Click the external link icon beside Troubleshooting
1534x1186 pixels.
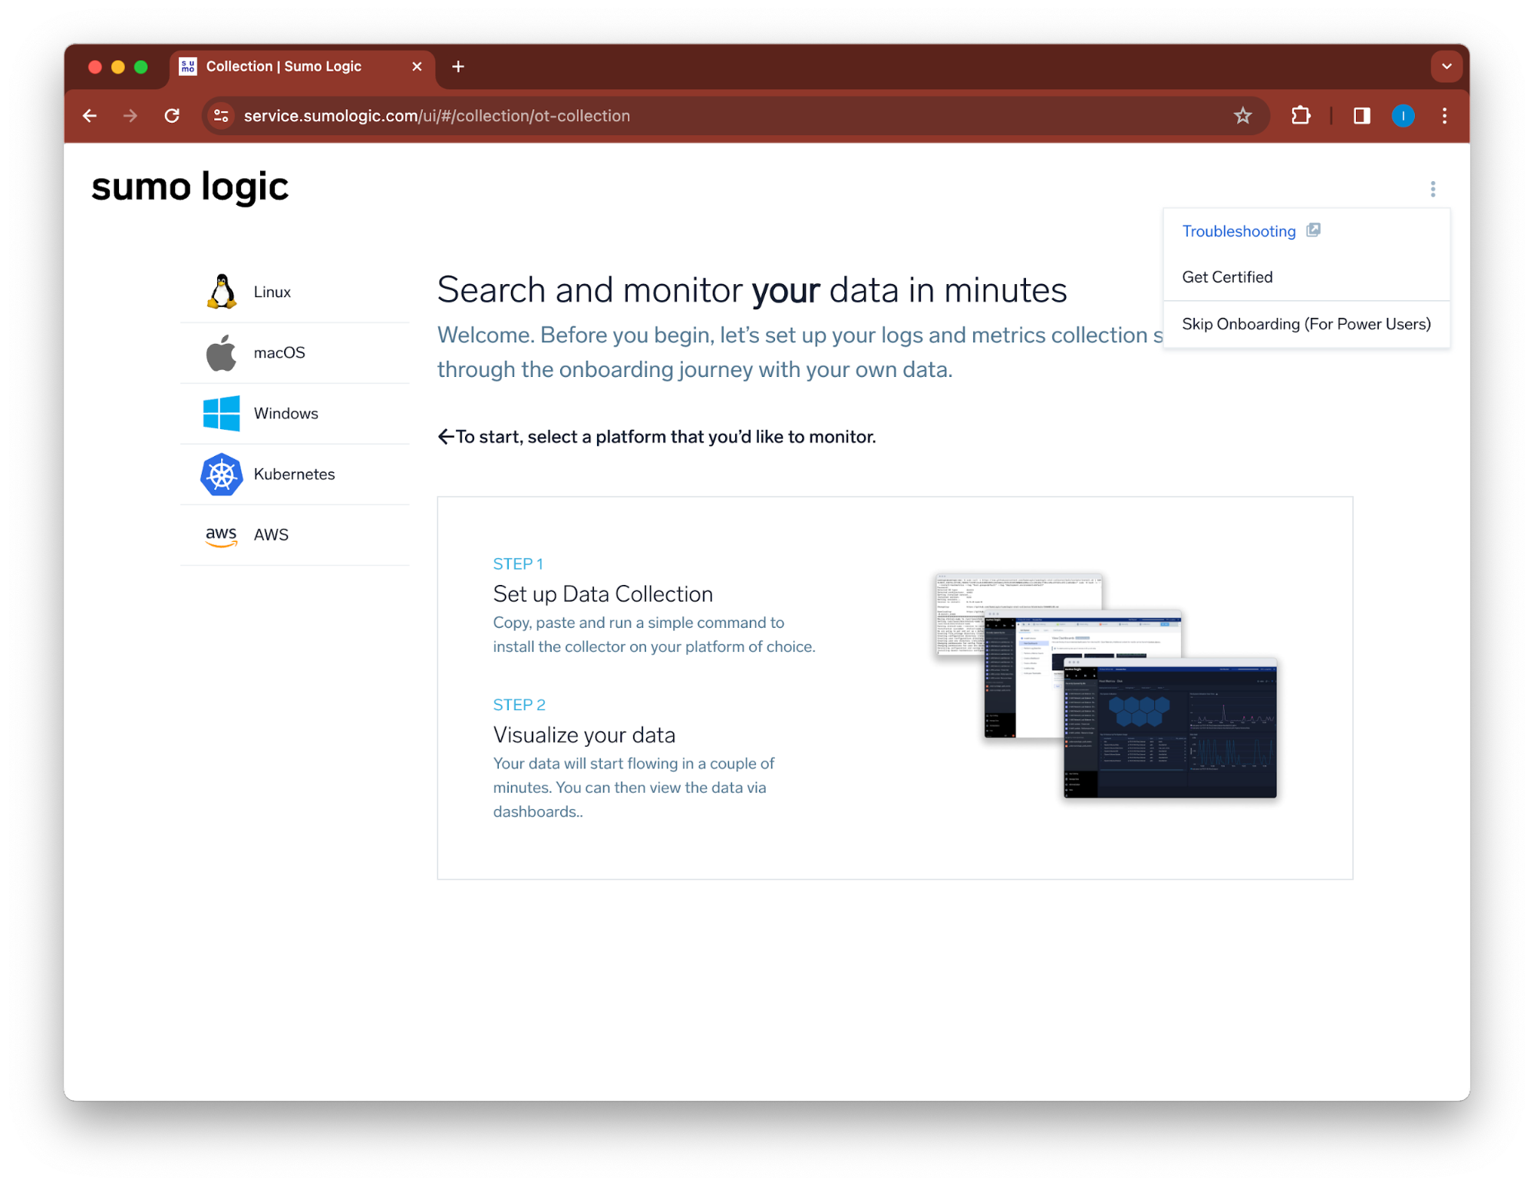point(1313,230)
